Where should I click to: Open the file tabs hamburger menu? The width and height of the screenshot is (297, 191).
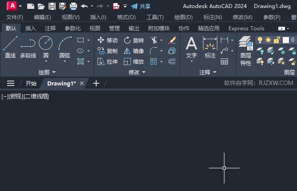tap(11, 83)
